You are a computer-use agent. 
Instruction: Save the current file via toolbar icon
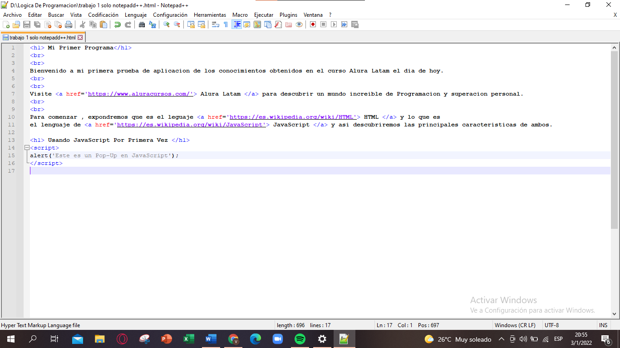click(27, 24)
